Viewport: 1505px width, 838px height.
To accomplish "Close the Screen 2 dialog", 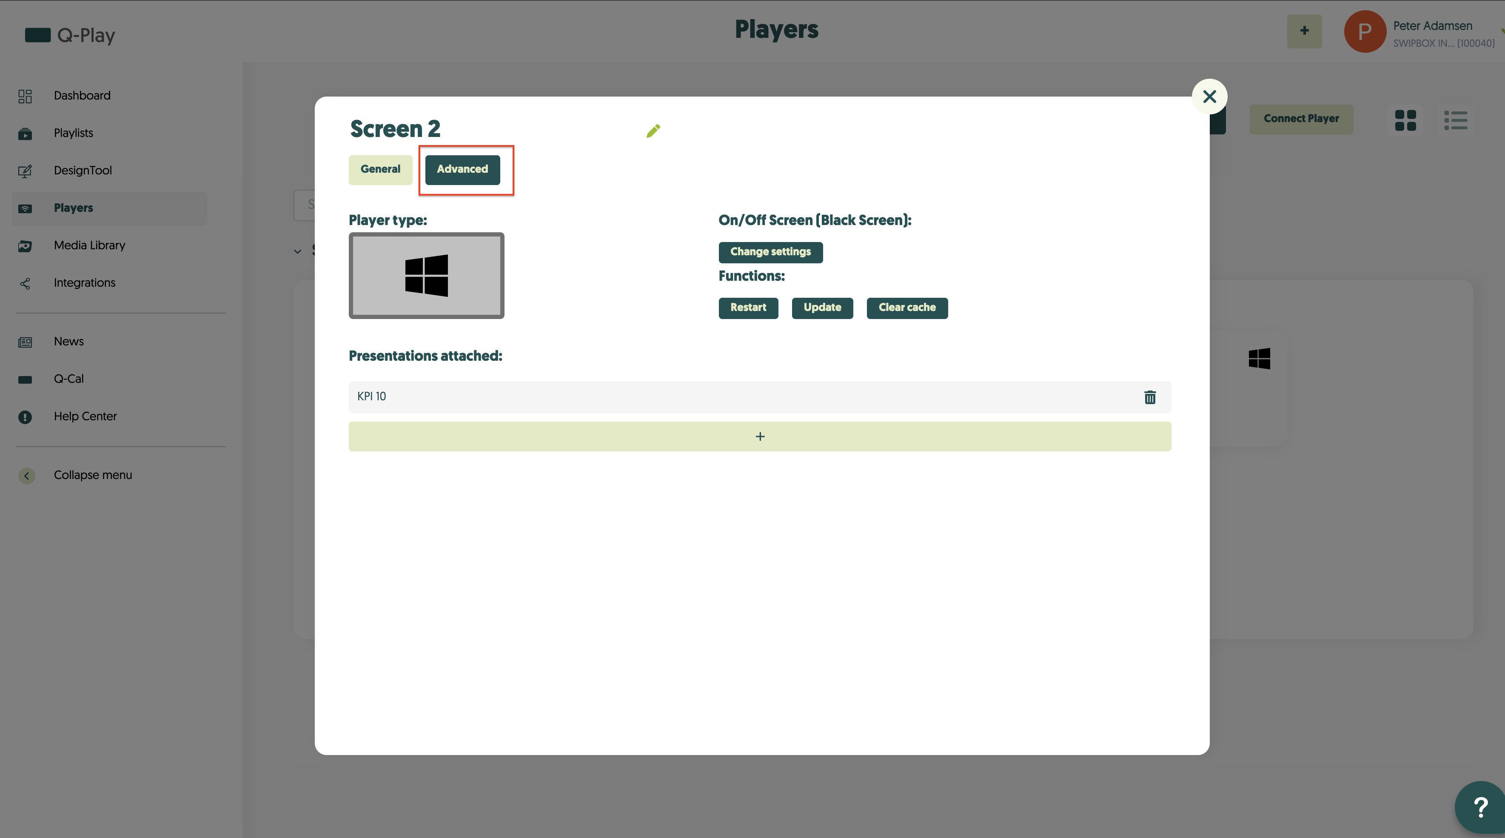I will tap(1209, 97).
